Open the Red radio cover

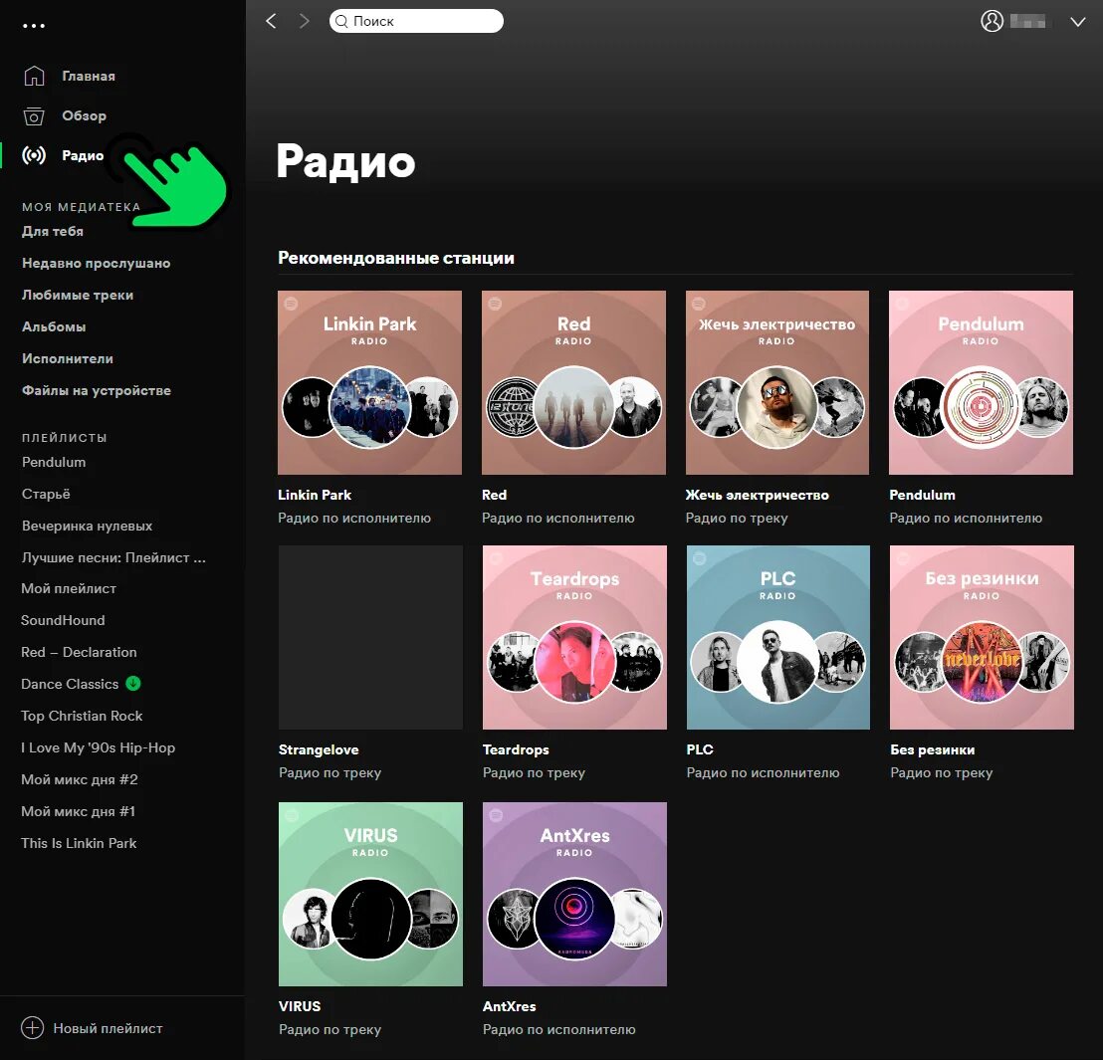pos(574,382)
